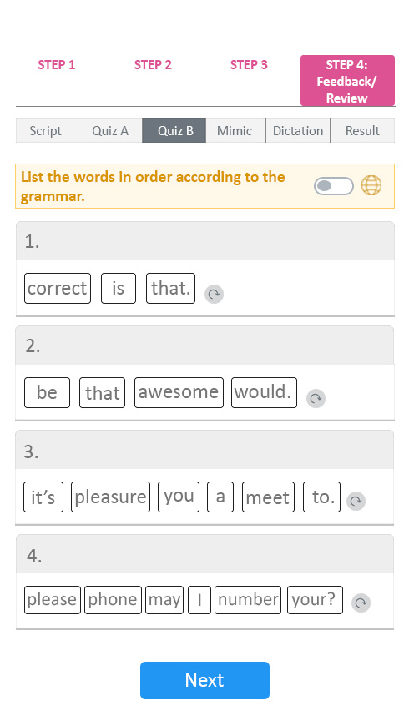409x721 pixels.
Task: Choose the word 'awesome' in question 2
Action: 179,392
